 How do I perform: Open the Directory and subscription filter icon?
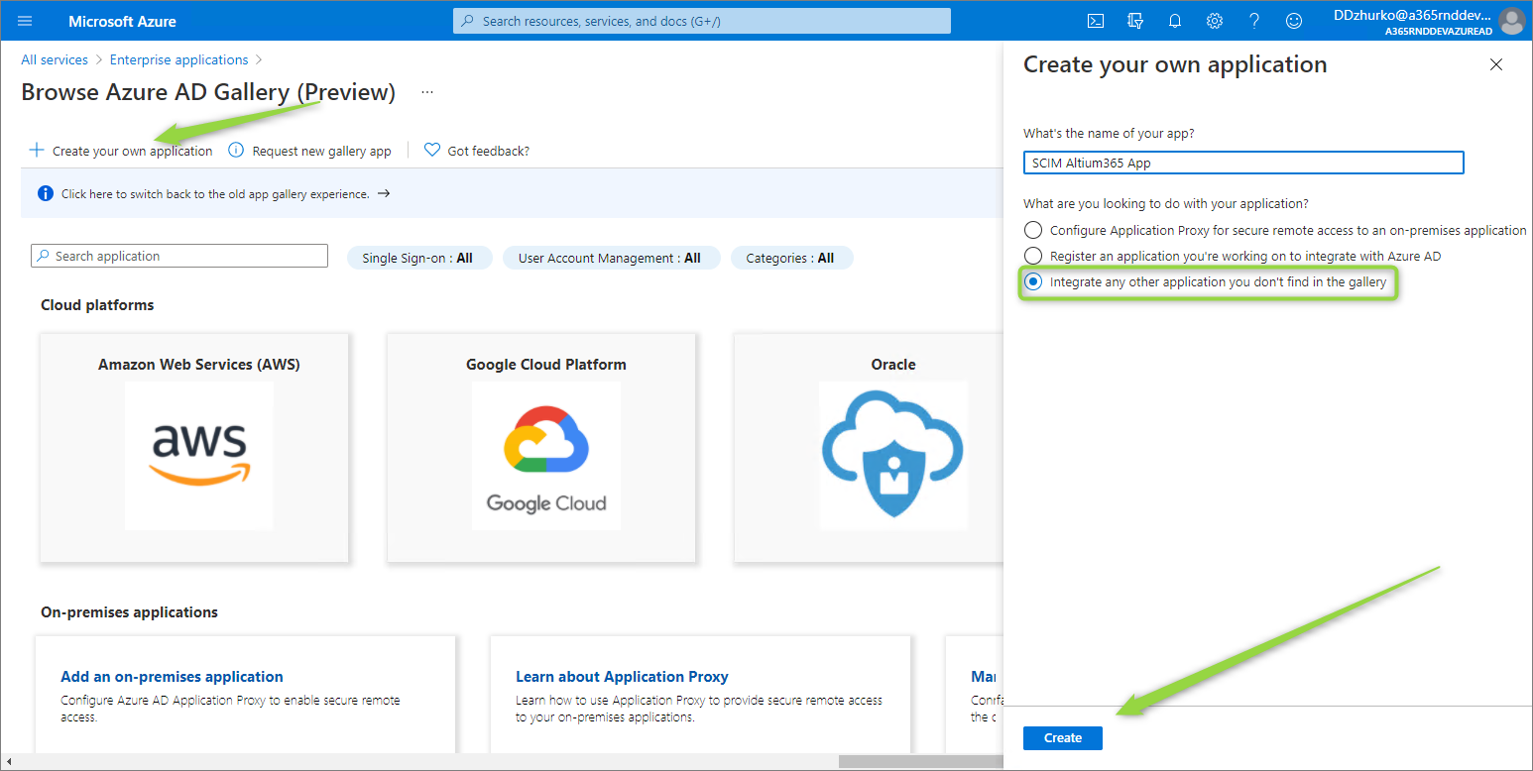1135,21
